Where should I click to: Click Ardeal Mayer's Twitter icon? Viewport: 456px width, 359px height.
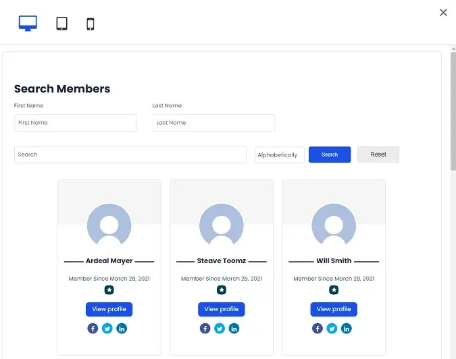click(x=107, y=329)
